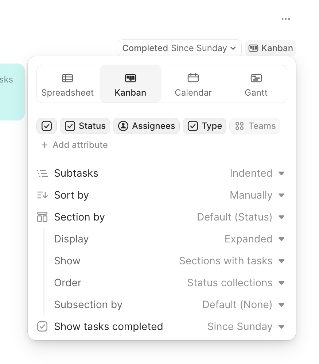The image size is (319, 364).
Task: Click the Kanban view switcher button
Action: [x=270, y=48]
